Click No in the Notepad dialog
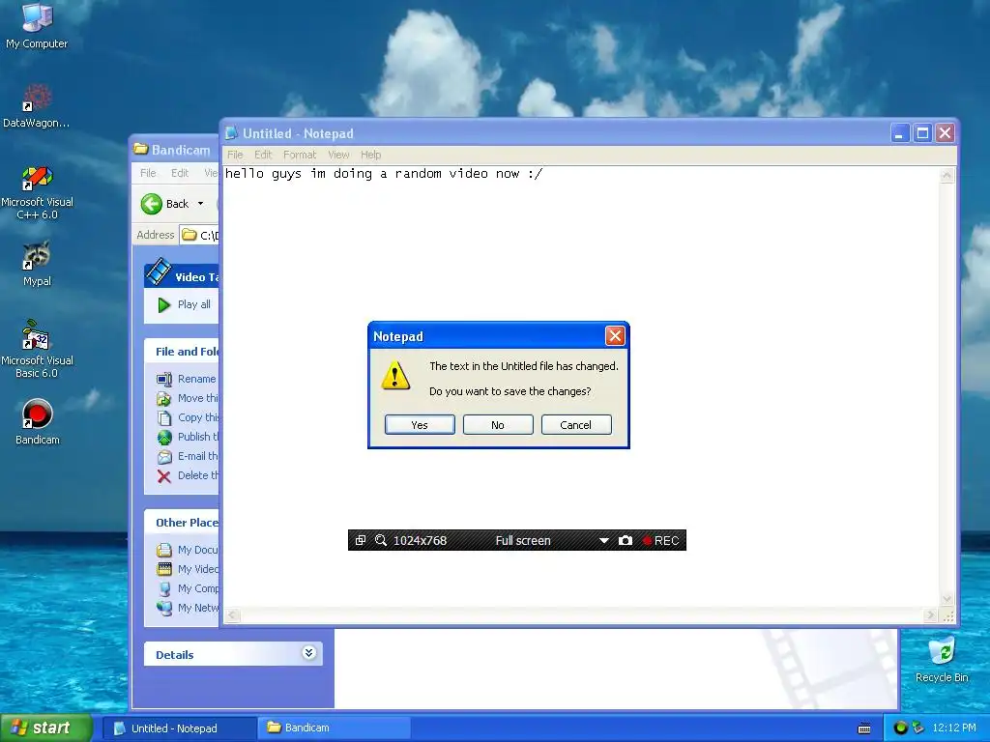The image size is (990, 742). click(498, 425)
